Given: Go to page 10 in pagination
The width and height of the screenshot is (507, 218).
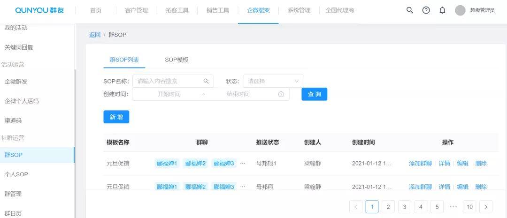Looking at the screenshot, I should pos(469,207).
